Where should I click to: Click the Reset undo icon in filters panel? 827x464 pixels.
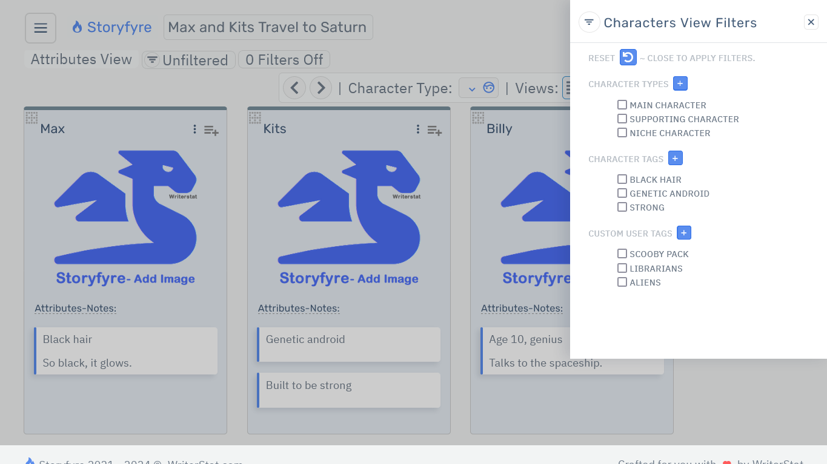(x=628, y=57)
